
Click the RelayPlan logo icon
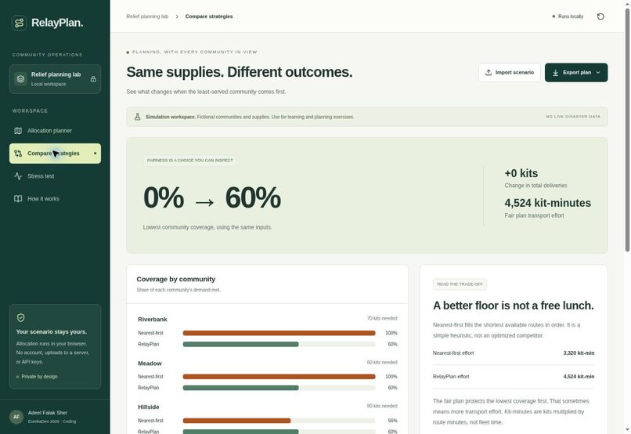click(x=19, y=23)
